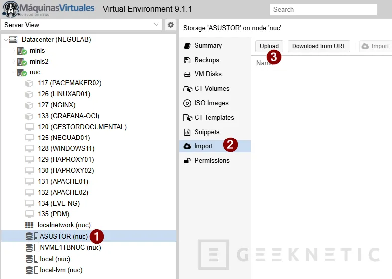Click the VM Disks drive icon
The image size is (392, 279).
[x=187, y=74]
